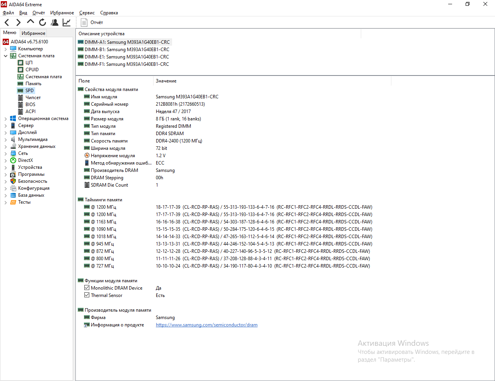Click the Метод обнаружения ошибок icon
The image size is (495, 381).
click(87, 163)
